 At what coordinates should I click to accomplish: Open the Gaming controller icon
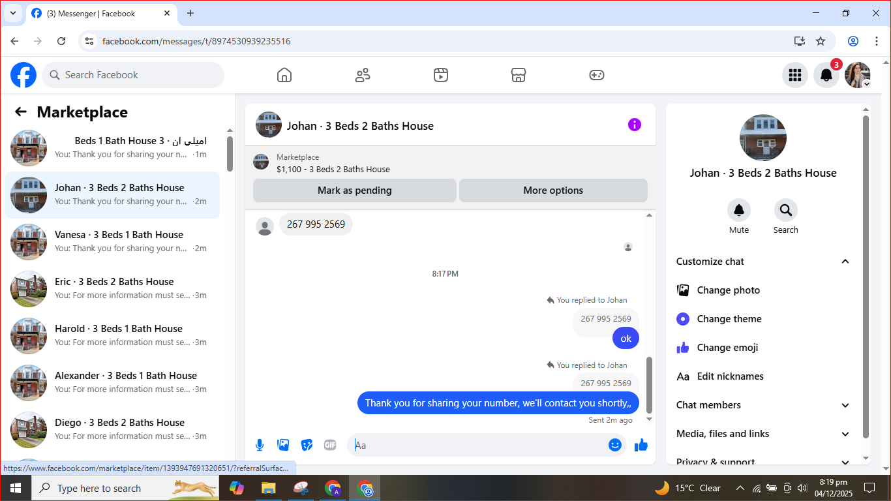pos(597,75)
